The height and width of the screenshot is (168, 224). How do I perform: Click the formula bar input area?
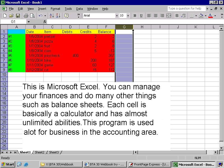pos(135,22)
